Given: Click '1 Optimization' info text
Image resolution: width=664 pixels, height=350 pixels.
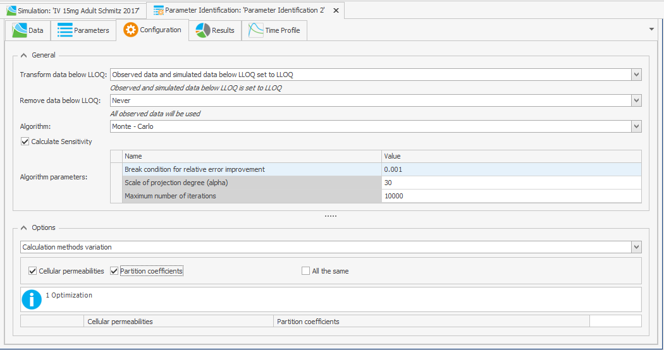Looking at the screenshot, I should 69,295.
